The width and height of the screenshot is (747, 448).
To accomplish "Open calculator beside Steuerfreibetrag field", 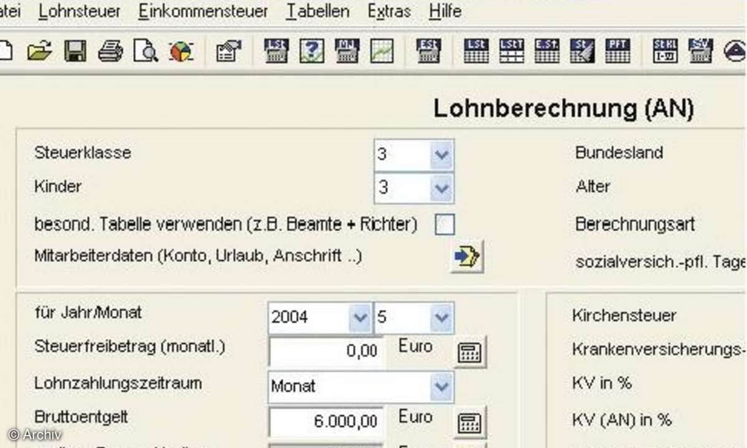I will click(x=469, y=352).
